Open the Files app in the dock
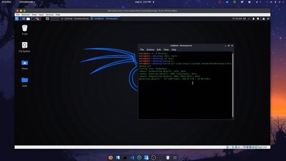Viewport: 286px width, 161px height. pos(118,157)
